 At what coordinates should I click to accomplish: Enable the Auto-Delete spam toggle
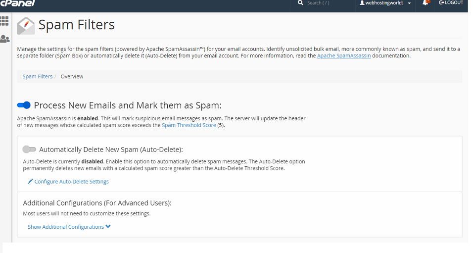[29, 149]
